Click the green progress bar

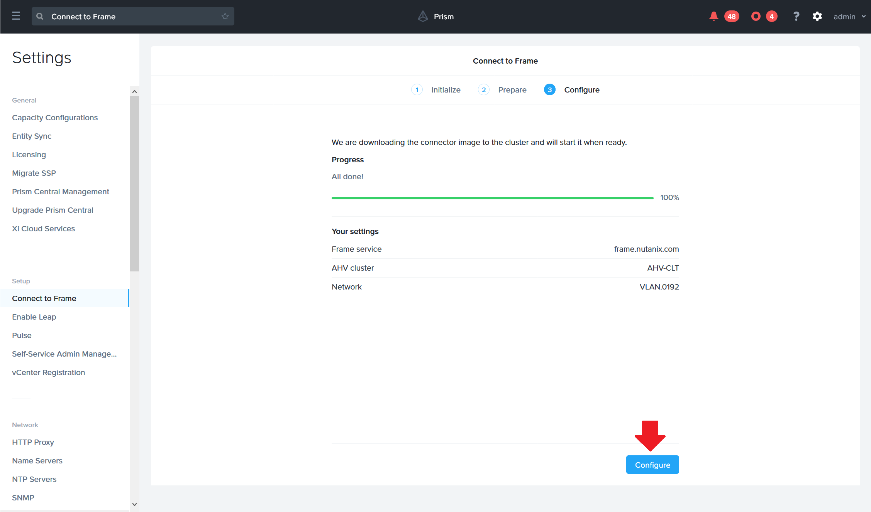tap(493, 198)
